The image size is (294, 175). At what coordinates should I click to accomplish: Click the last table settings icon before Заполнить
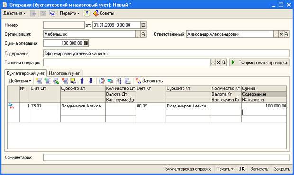click(128, 81)
